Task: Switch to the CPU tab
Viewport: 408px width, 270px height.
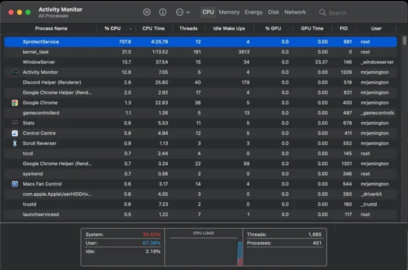Action: [x=208, y=12]
